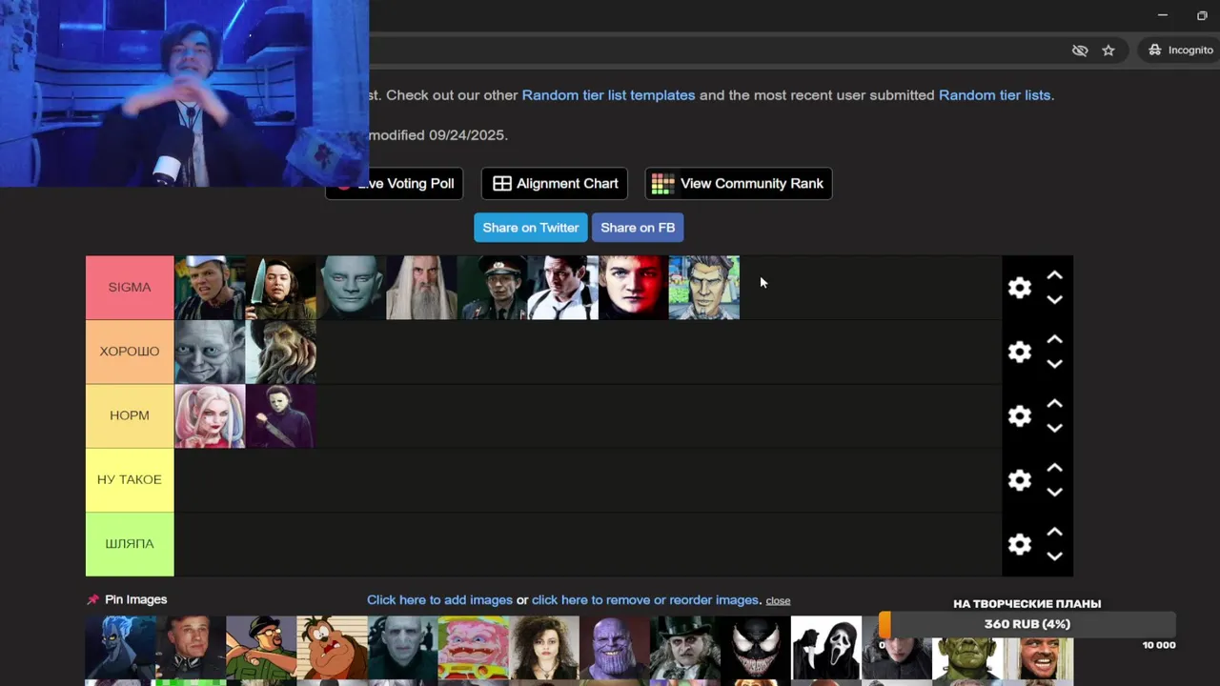The height and width of the screenshot is (686, 1220).
Task: Open settings gear for SIGMA row
Action: (1020, 288)
